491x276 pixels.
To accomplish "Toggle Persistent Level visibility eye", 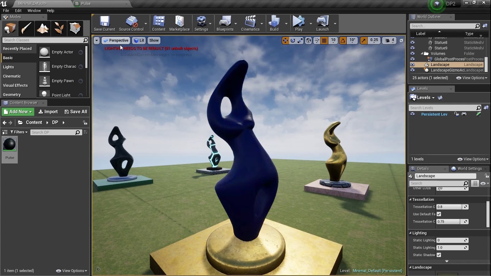I will point(412,114).
